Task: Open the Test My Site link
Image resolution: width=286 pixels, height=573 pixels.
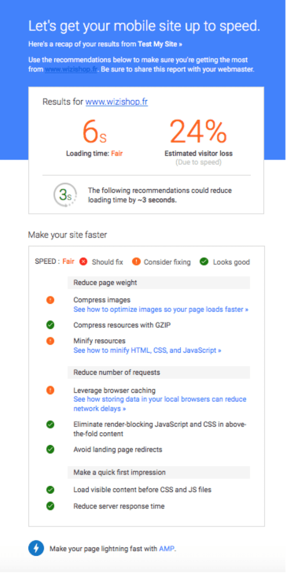Action: [160, 44]
